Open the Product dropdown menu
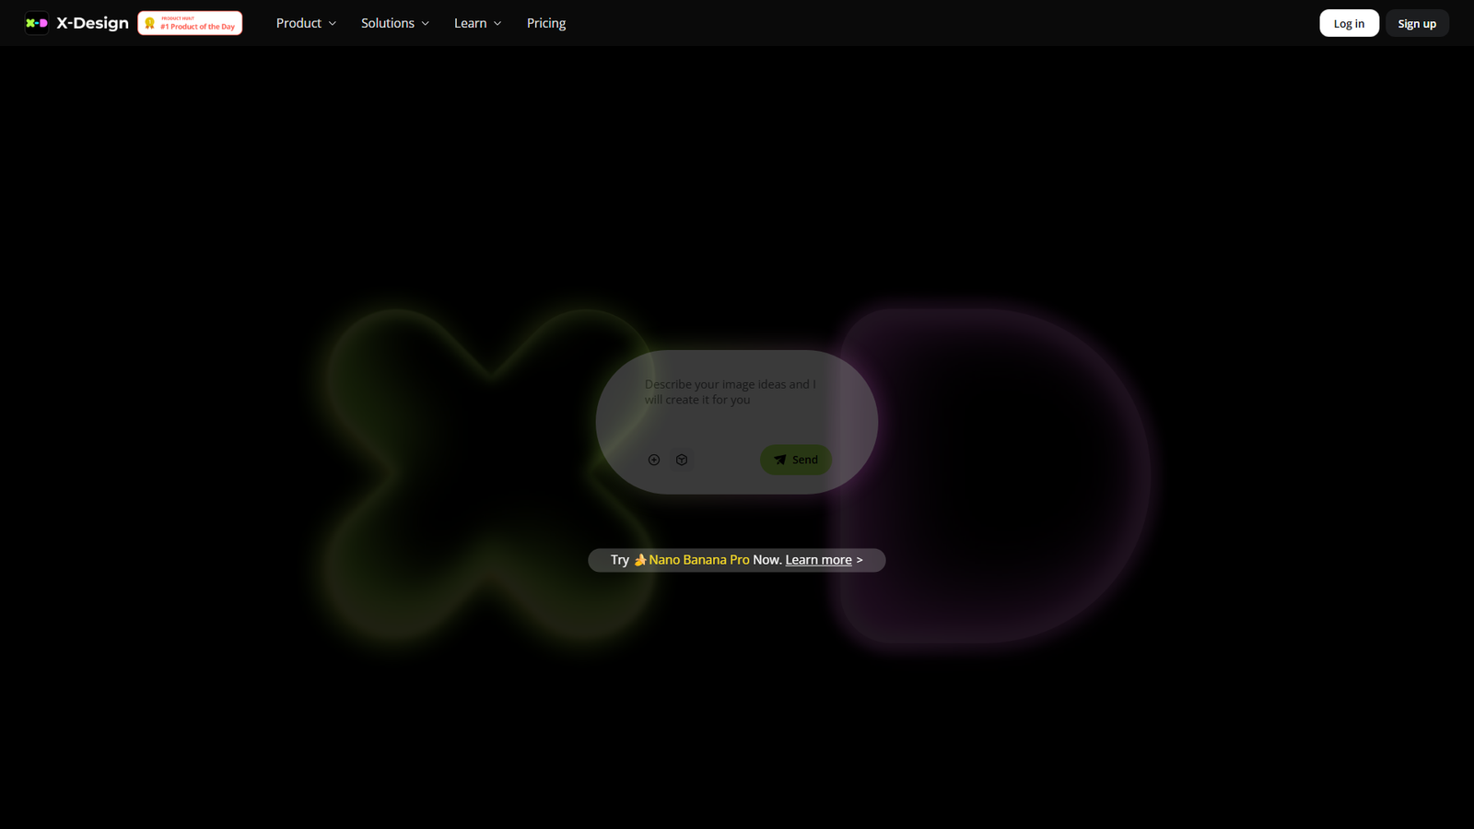 tap(305, 23)
